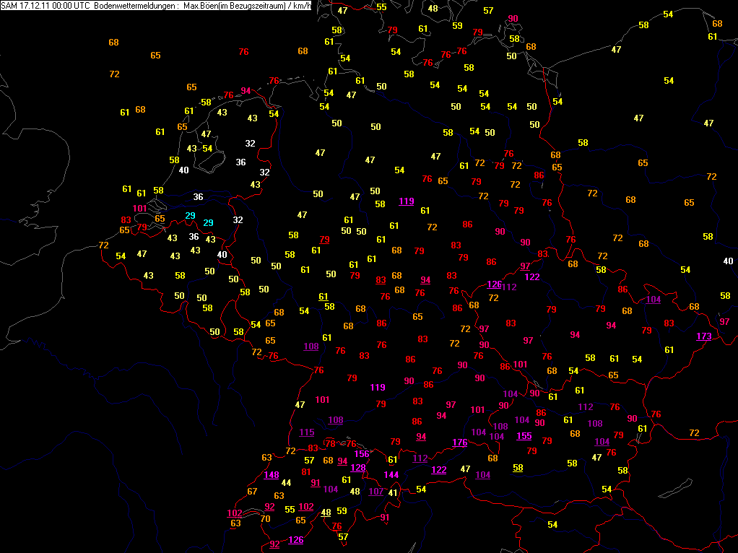Click the underlined 148 gust value
The image size is (738, 553).
(x=271, y=475)
